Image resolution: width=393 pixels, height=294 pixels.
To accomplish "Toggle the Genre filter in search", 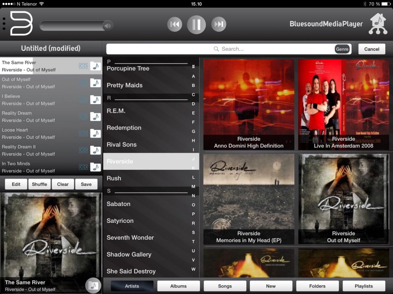I will [x=342, y=49].
